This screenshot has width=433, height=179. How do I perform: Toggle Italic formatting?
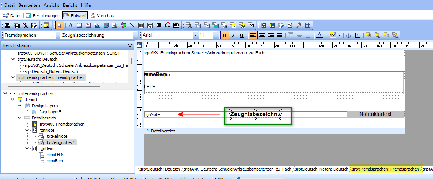(233, 35)
